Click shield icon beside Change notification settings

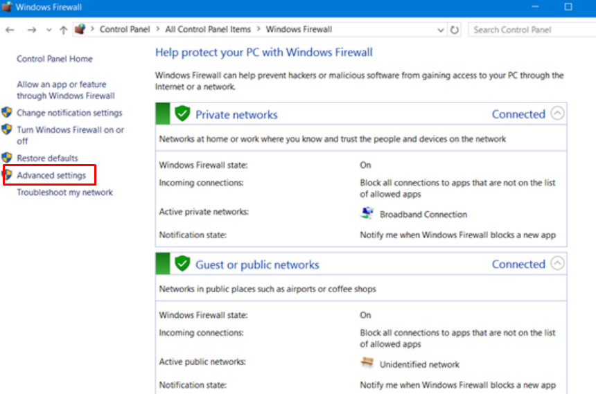(7, 112)
